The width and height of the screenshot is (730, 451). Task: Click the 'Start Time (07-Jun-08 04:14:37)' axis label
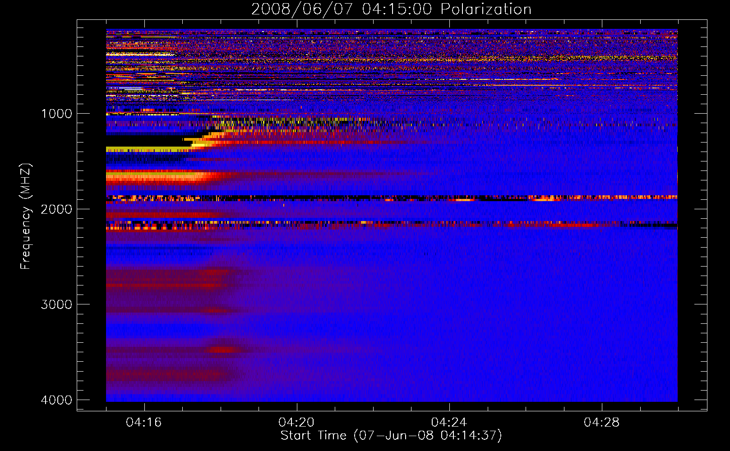point(391,436)
